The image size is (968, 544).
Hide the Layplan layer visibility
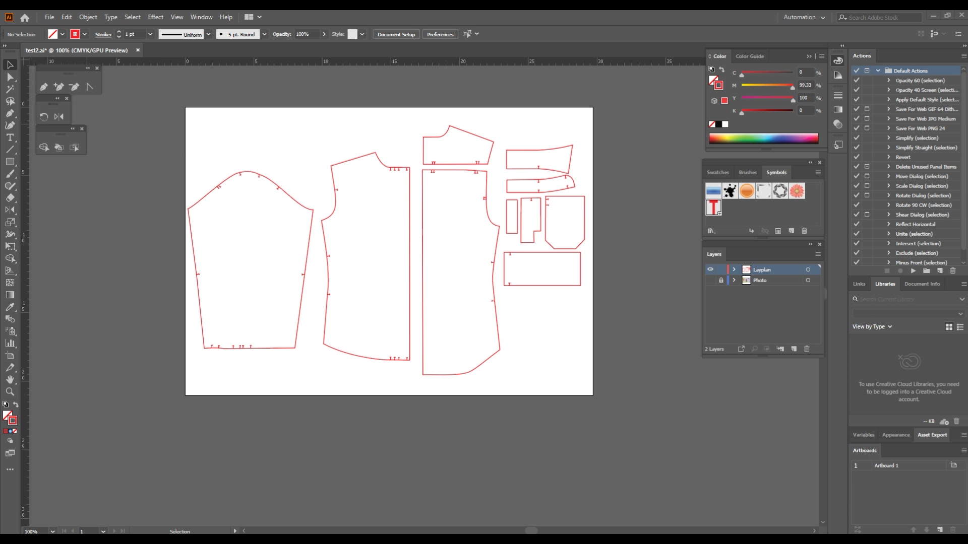[x=710, y=269]
